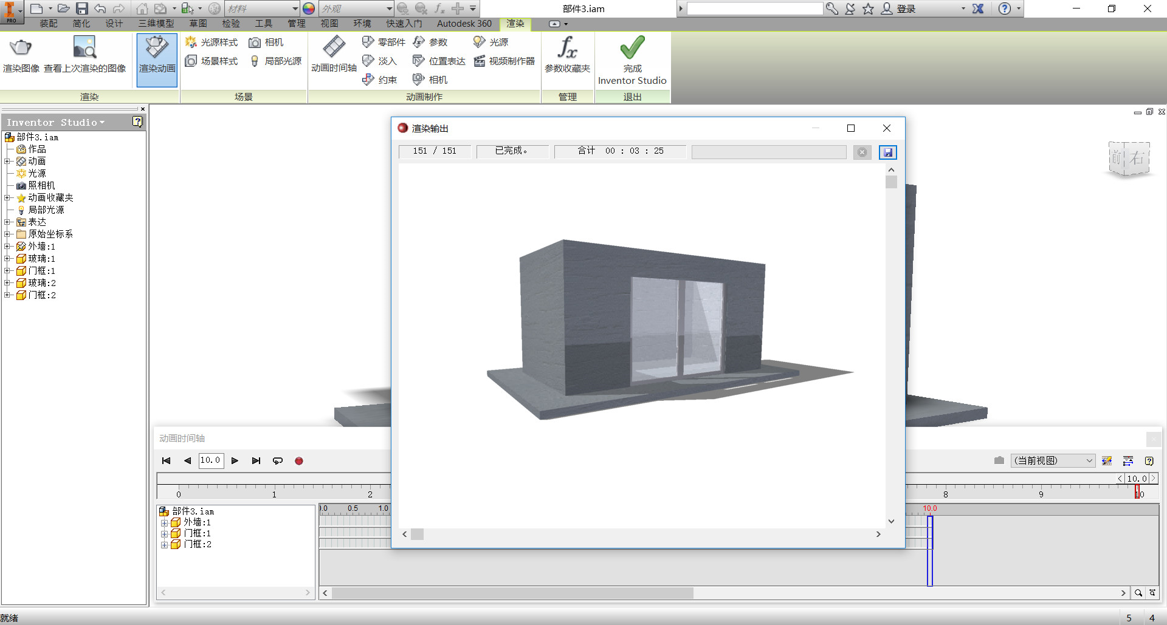Click View Last Rendered Image (查看上次渲染的图像) icon
The height and width of the screenshot is (625, 1167).
[84, 48]
